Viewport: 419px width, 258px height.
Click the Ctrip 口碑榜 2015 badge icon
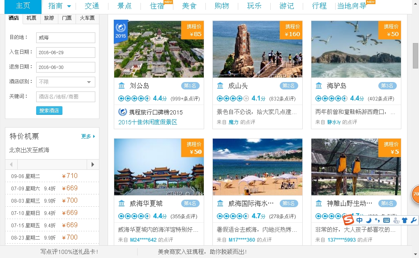click(122, 112)
